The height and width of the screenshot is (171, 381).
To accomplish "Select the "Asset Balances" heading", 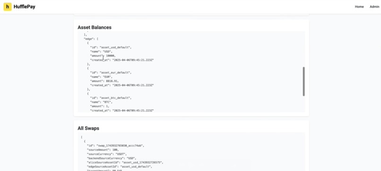I will tap(95, 27).
